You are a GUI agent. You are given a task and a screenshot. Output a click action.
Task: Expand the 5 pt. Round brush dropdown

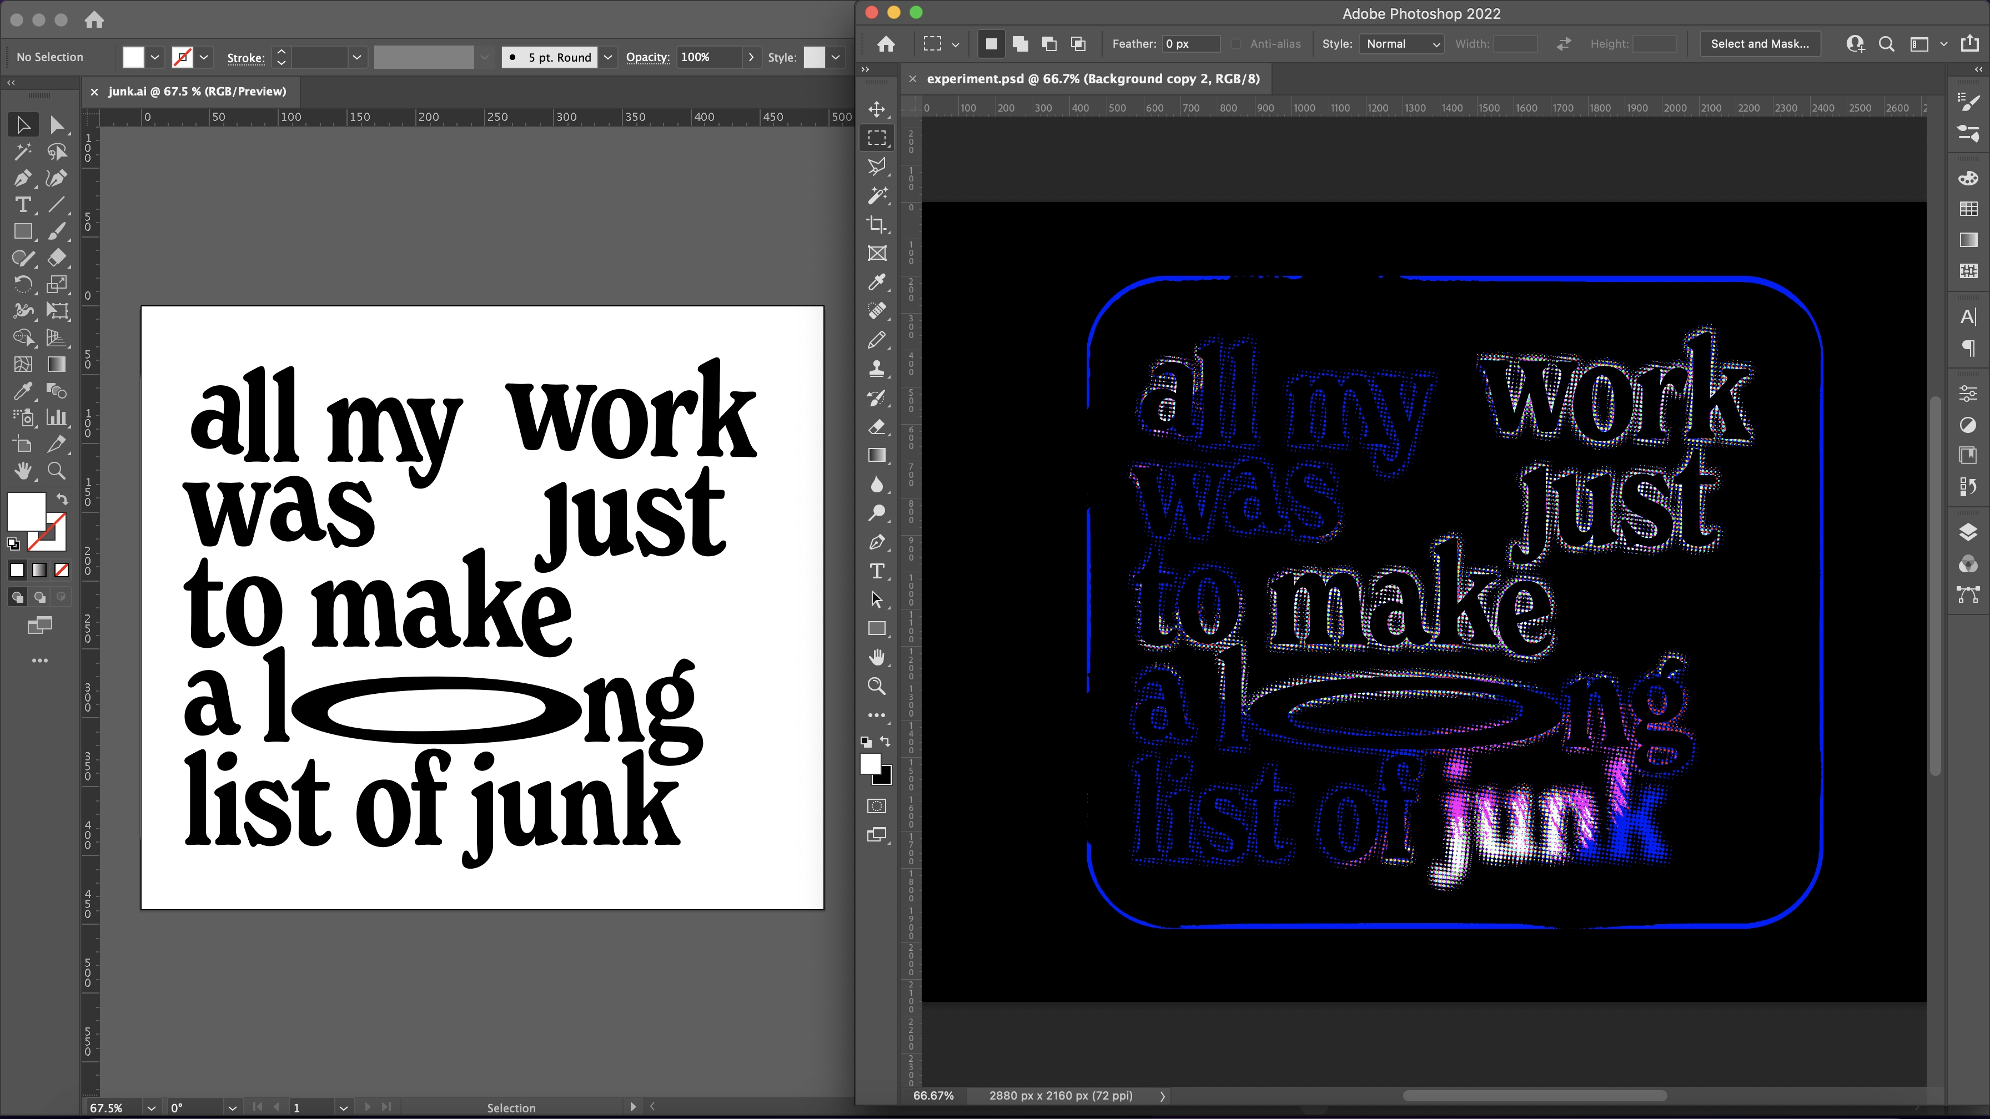[608, 57]
